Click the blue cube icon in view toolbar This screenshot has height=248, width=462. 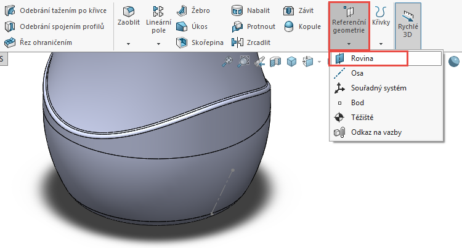pos(291,62)
